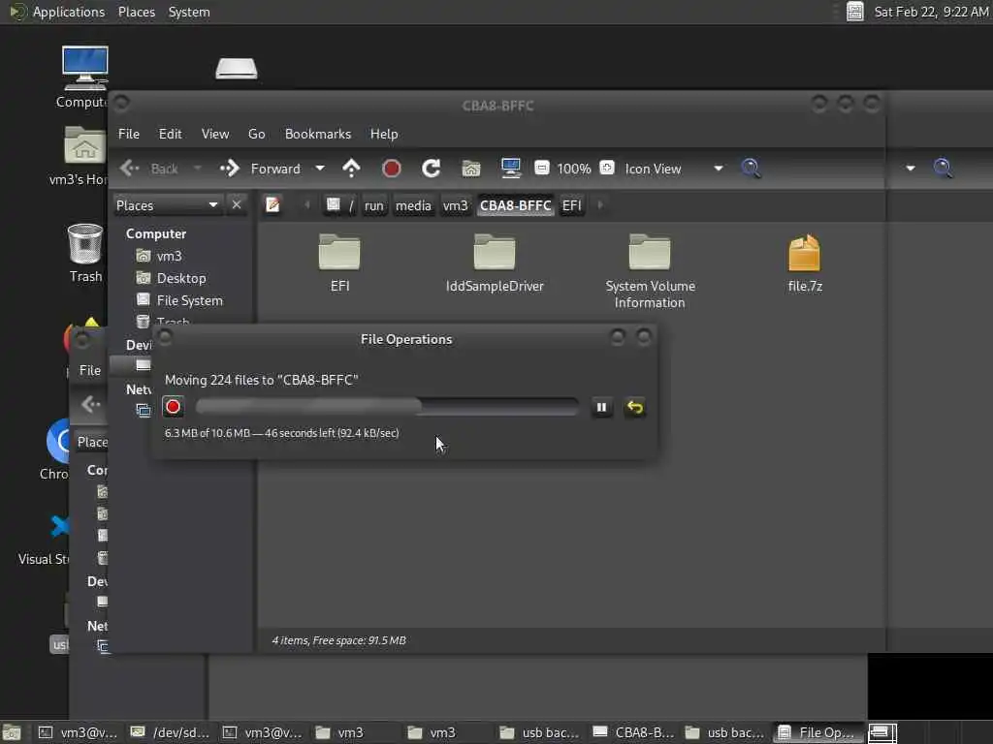The height and width of the screenshot is (744, 993).
Task: Open Computer location toolbar icon
Action: point(510,169)
